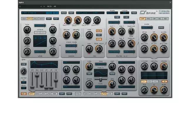The width and height of the screenshot is (191, 113).
Task: Open the LFO form selector dropdown
Action: pos(101,87)
